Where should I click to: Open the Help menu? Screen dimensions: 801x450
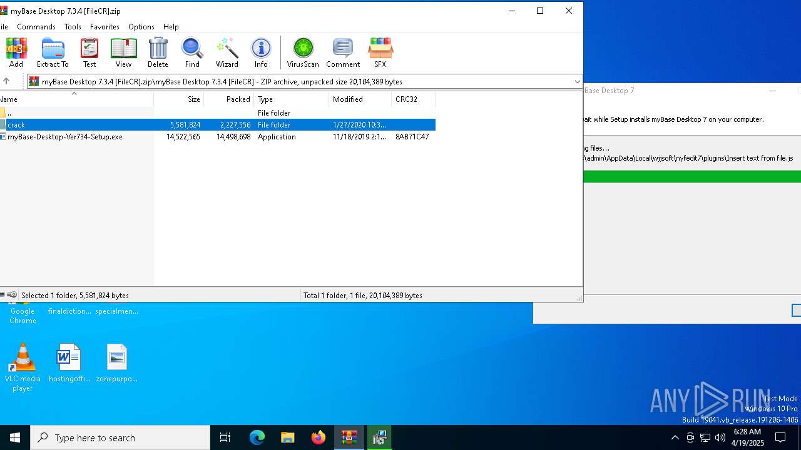[171, 27]
